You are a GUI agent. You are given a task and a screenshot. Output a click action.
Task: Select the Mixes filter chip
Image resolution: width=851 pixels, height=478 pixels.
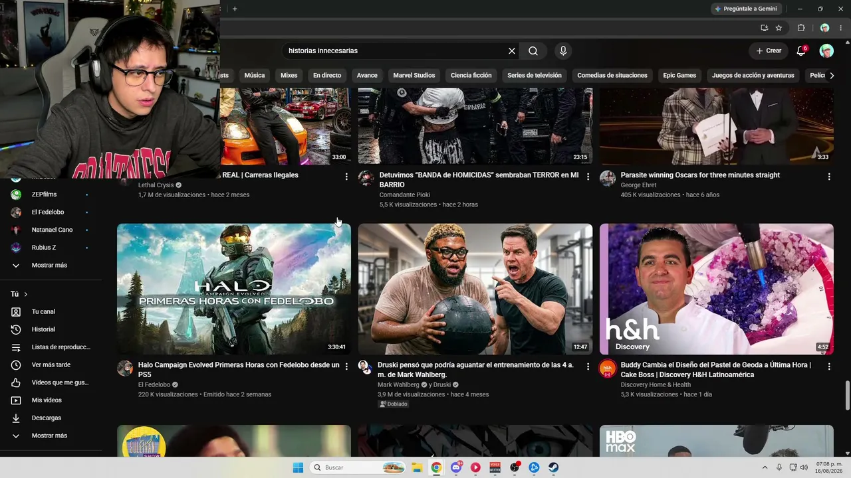click(x=289, y=76)
